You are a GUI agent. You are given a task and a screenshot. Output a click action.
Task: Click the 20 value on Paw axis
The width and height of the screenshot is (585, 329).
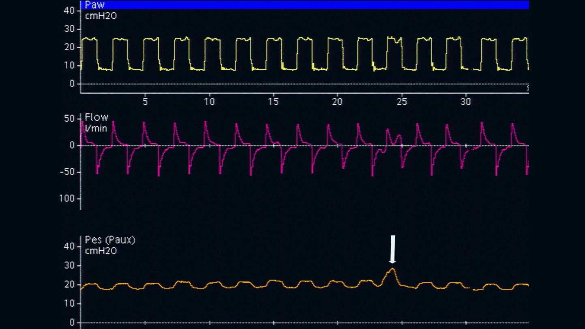coord(69,47)
